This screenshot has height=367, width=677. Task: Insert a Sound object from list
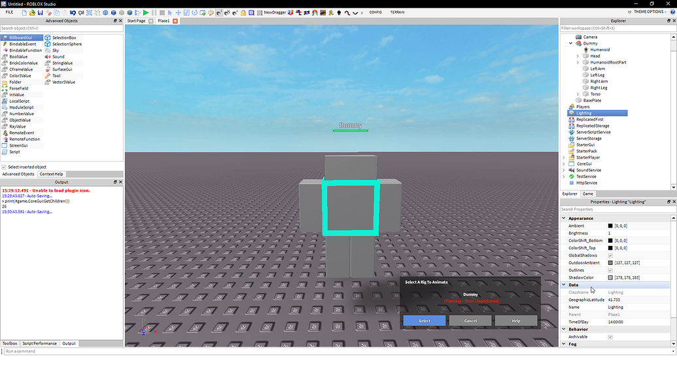(x=58, y=56)
